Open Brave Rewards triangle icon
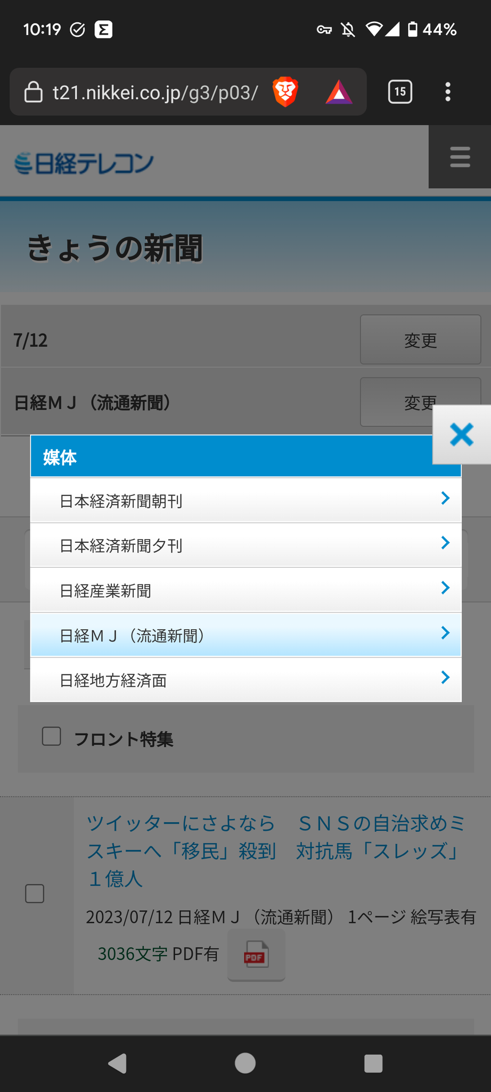The width and height of the screenshot is (491, 1092). pos(339,92)
